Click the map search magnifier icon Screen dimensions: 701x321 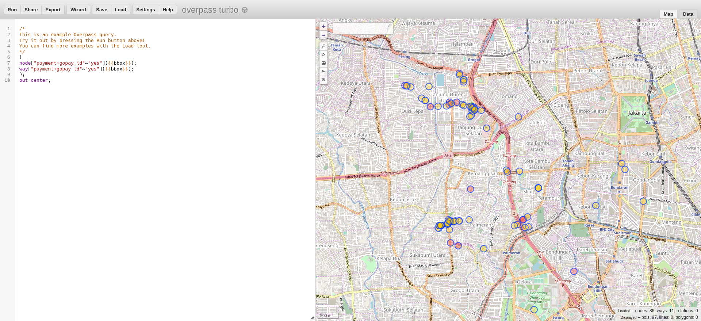tap(390, 25)
